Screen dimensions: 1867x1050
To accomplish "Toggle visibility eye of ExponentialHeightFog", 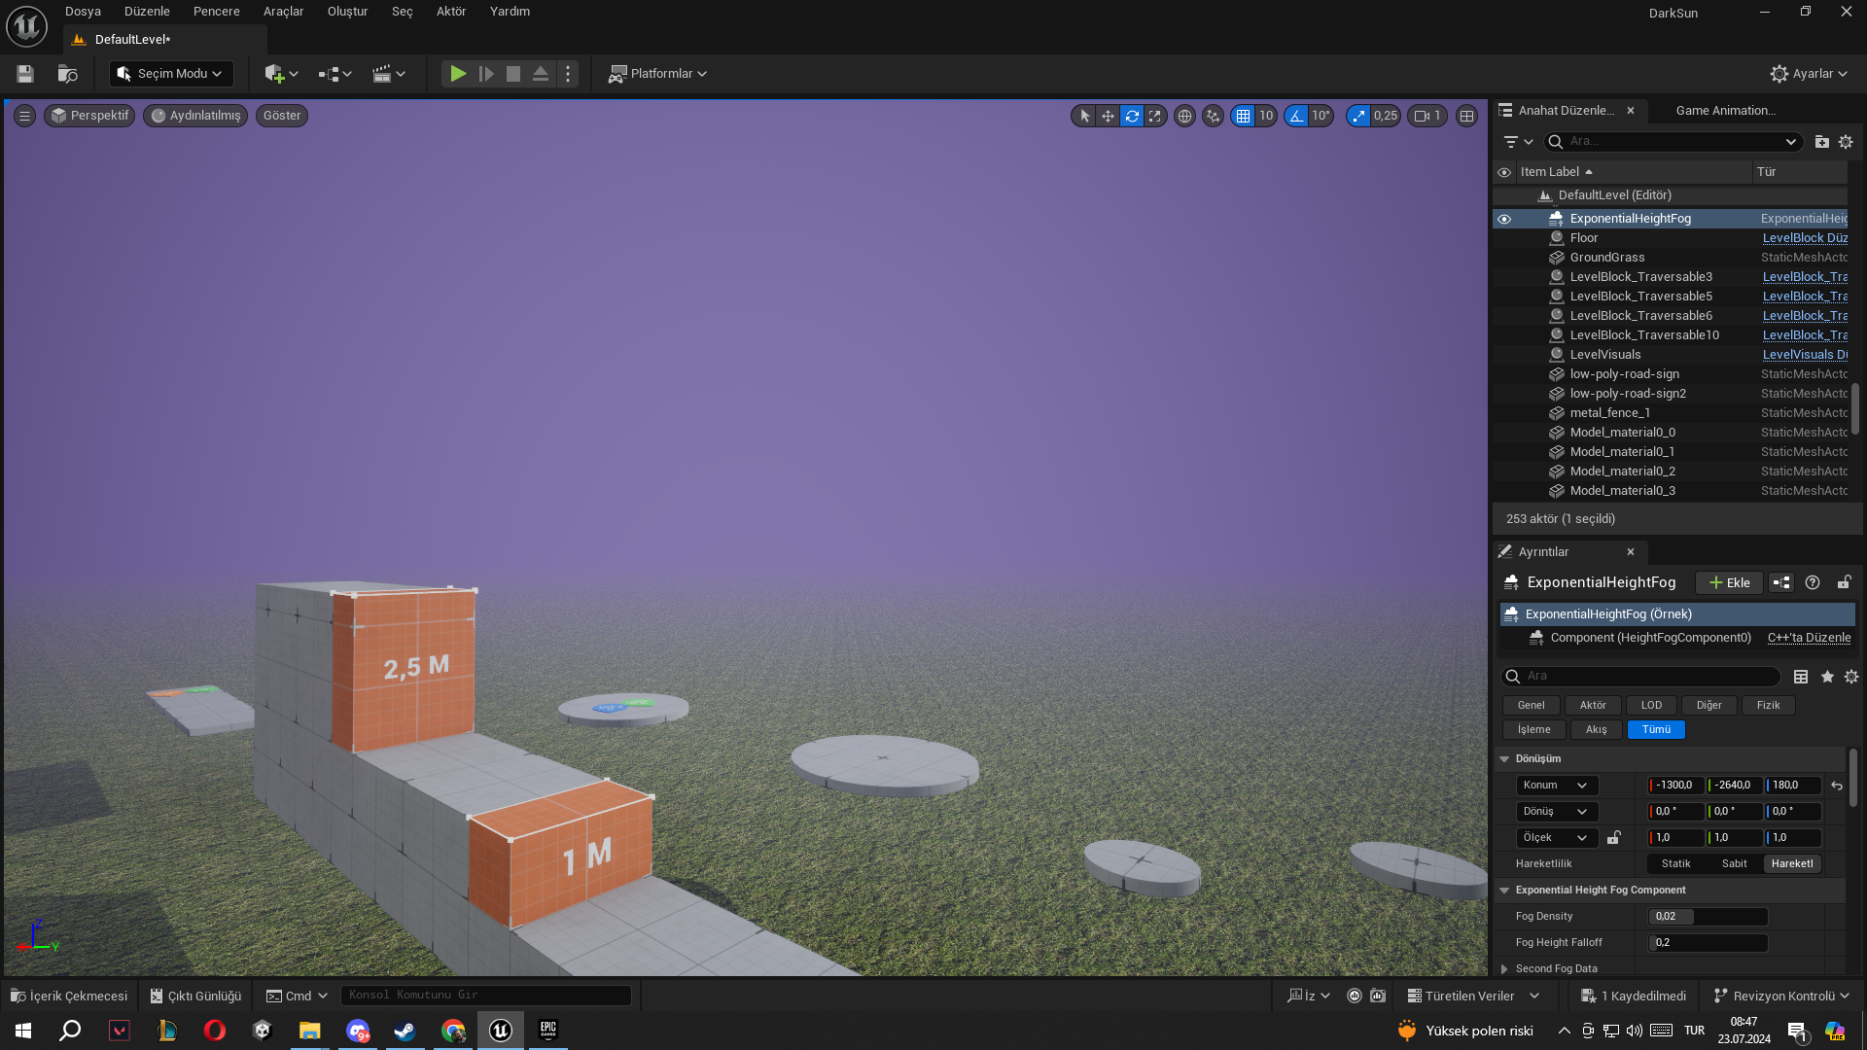I will tap(1504, 219).
